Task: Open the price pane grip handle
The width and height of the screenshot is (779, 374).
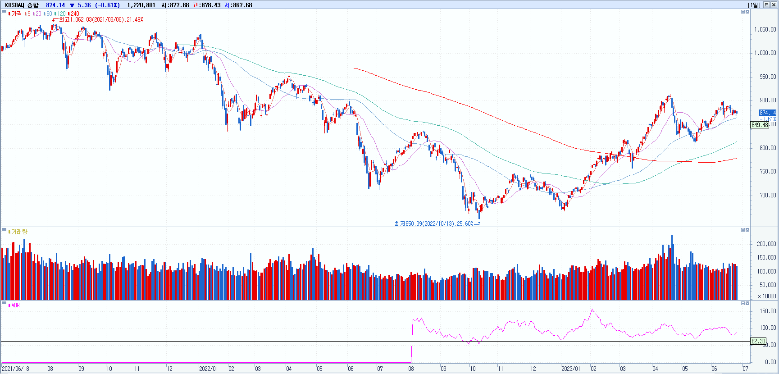Action: (x=4, y=11)
